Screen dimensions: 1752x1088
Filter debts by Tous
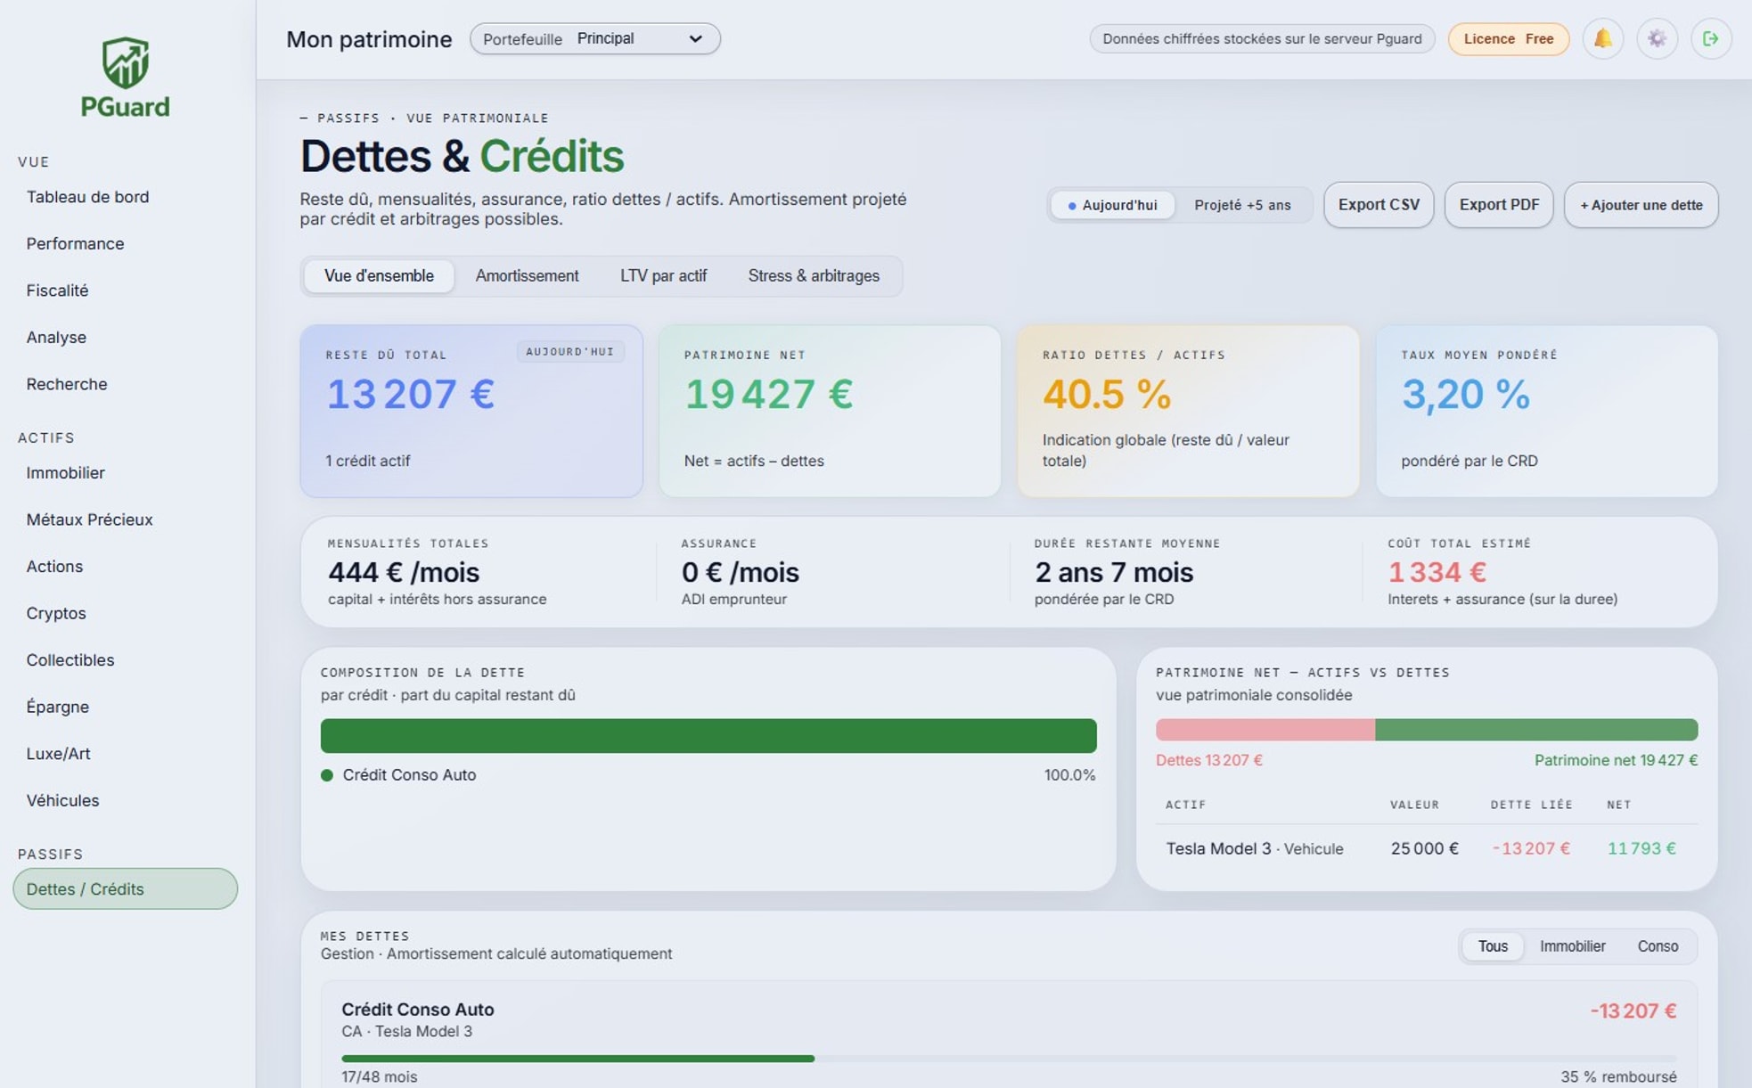point(1493,946)
